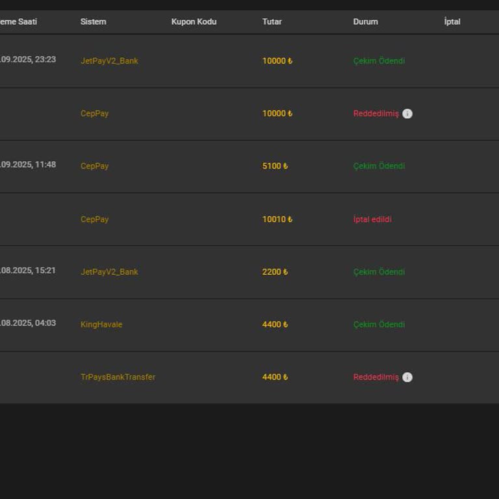Click the TrPaysBankTransfer system name

click(118, 377)
